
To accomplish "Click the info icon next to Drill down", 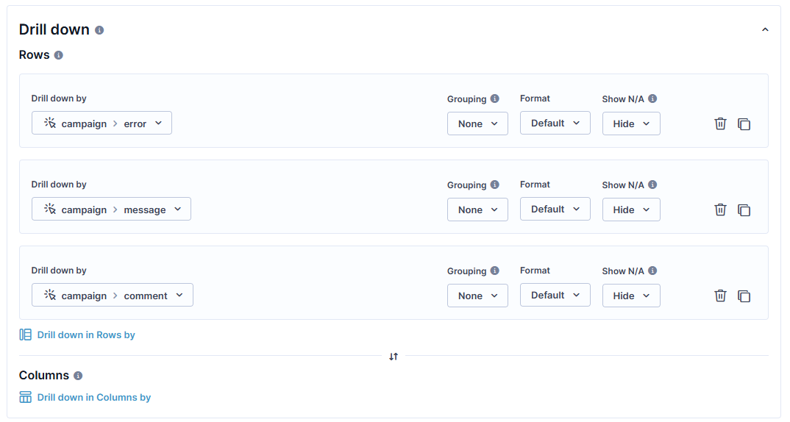I will point(99,30).
